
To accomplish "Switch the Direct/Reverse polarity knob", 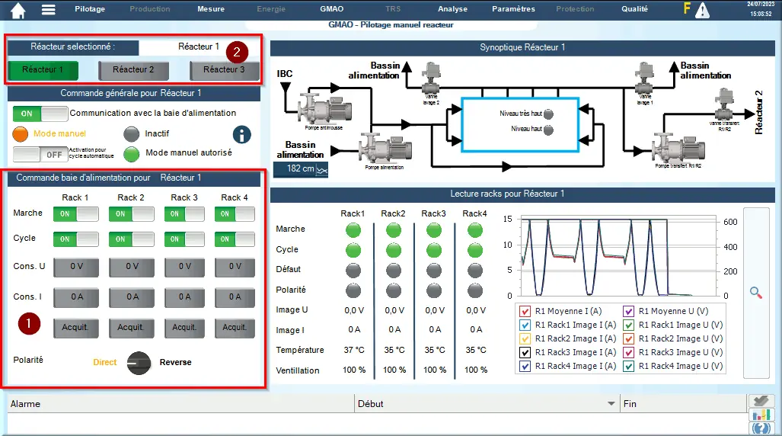I will click(139, 363).
